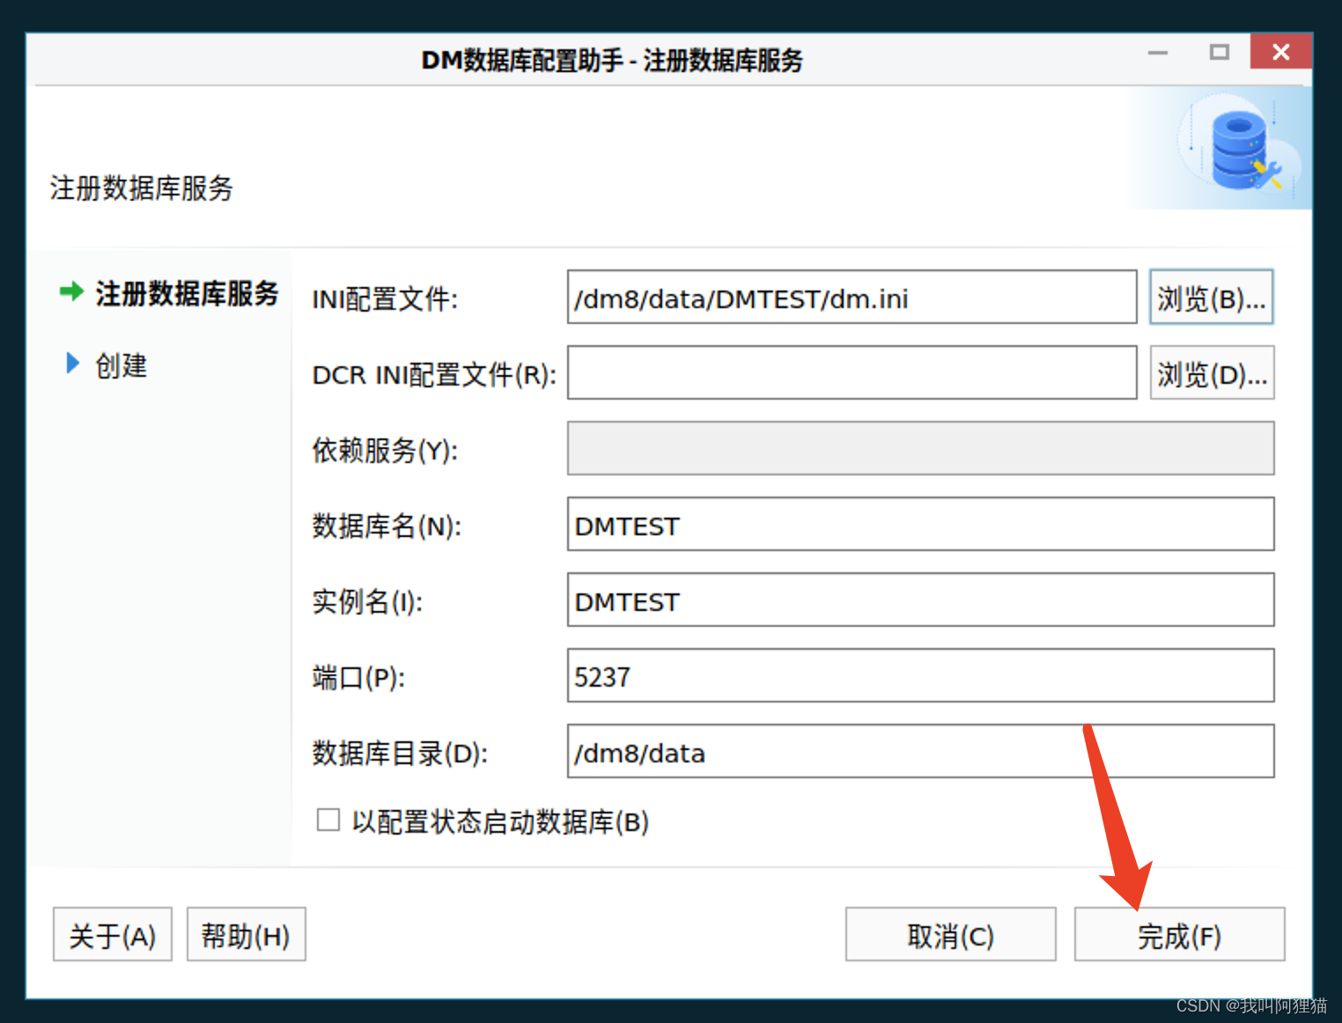Click the 依赖服务(Y): label

point(385,451)
